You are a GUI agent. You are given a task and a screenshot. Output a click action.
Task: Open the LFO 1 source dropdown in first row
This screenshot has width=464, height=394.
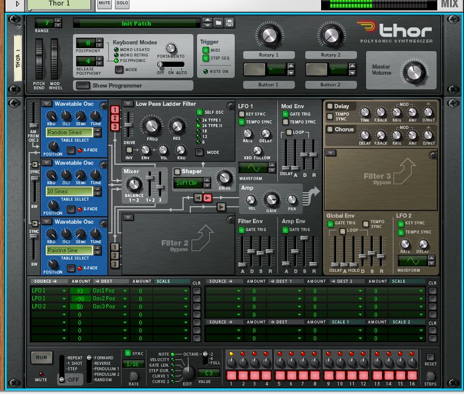64,291
